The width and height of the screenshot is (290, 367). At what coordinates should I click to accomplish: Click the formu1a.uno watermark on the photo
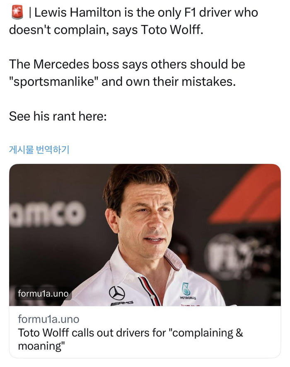(x=42, y=293)
